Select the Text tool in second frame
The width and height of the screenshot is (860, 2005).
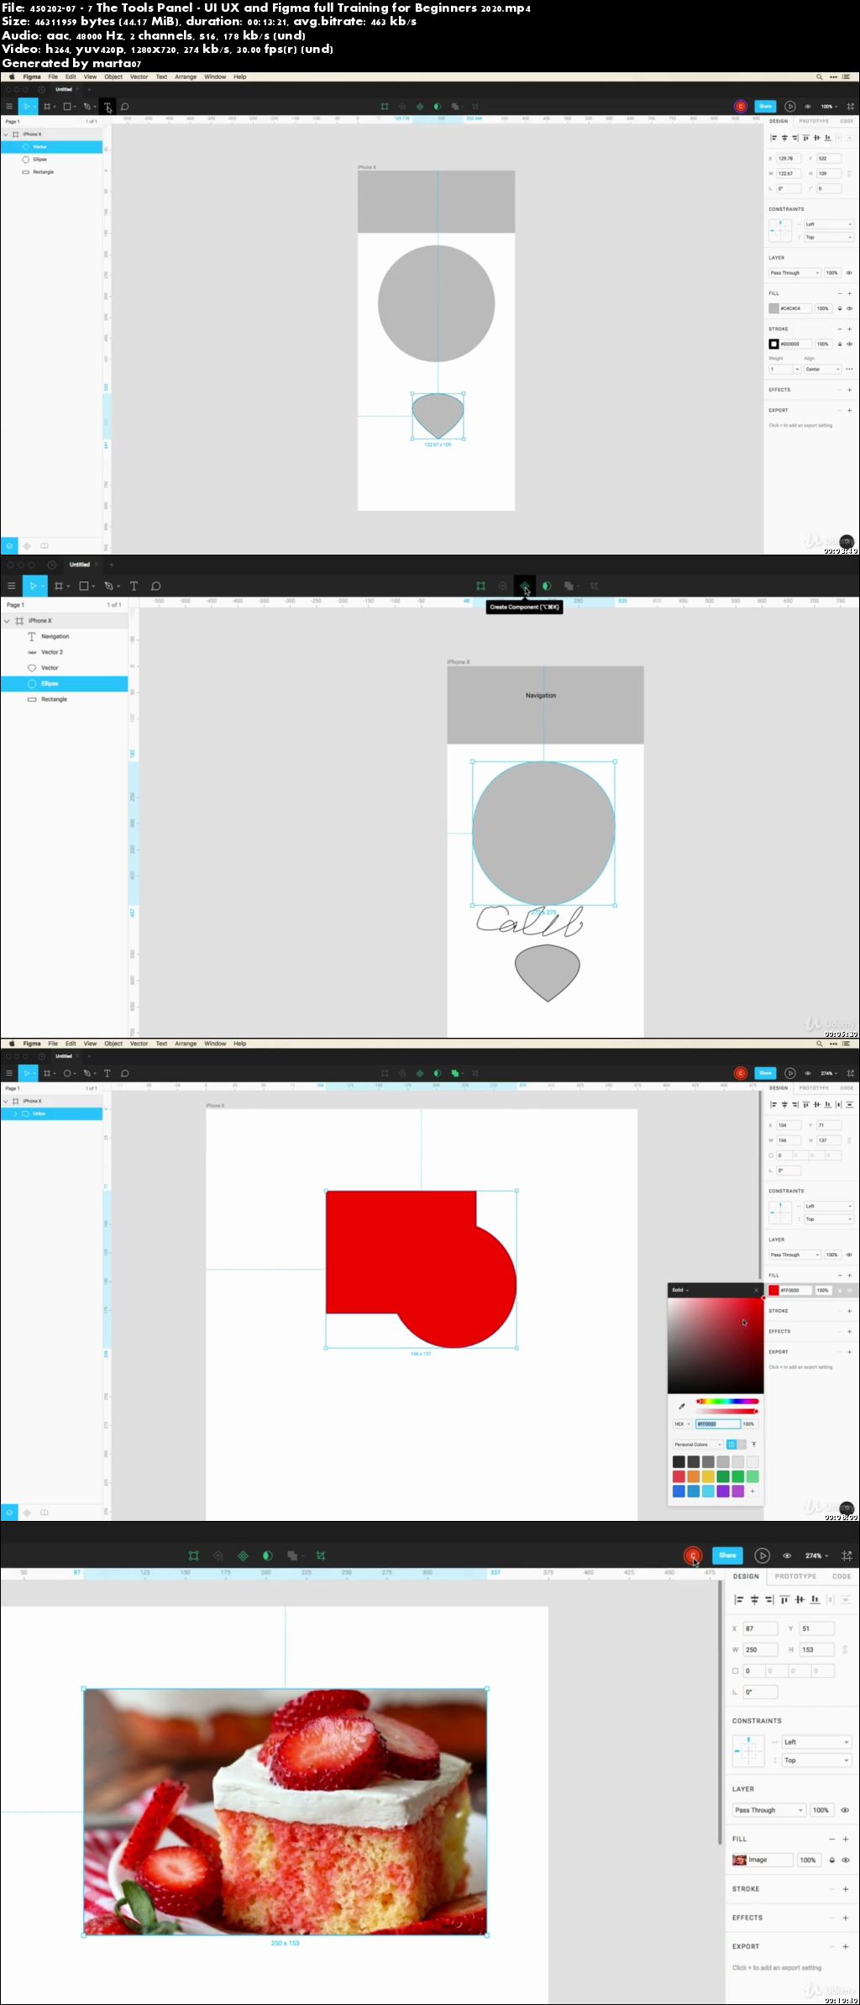134,586
